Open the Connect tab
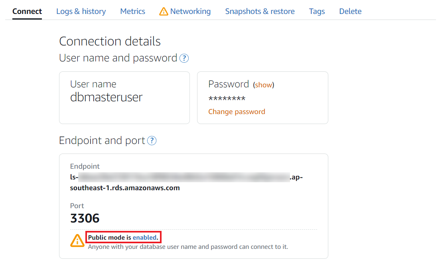This screenshot has height=266, width=442. [x=27, y=11]
